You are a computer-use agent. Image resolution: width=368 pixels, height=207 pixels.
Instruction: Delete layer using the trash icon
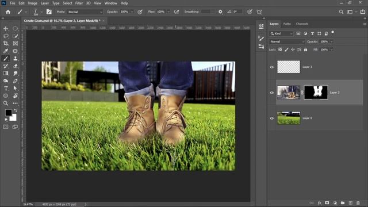click(x=358, y=203)
